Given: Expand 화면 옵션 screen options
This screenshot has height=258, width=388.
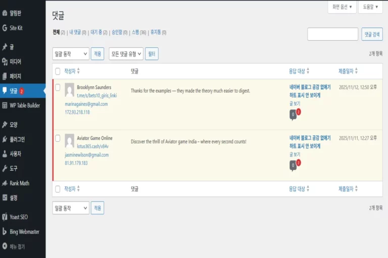Looking at the screenshot, I should pos(342,7).
